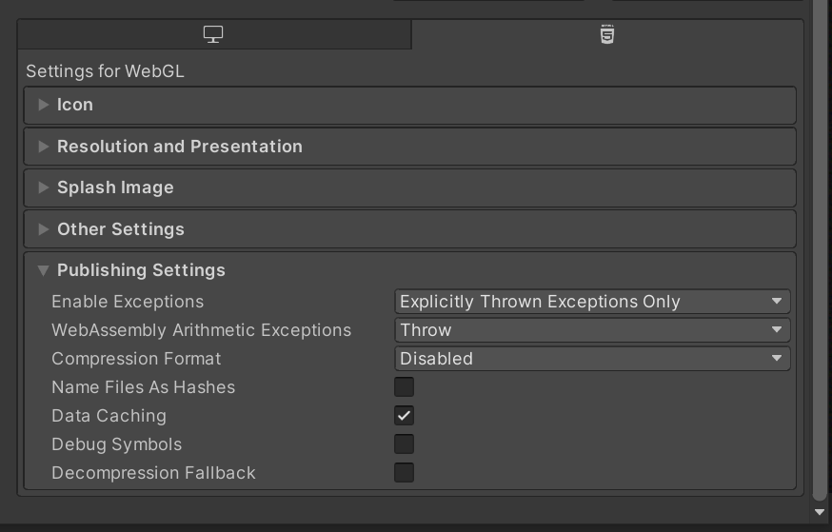Click the Enable Exceptions label

128,302
